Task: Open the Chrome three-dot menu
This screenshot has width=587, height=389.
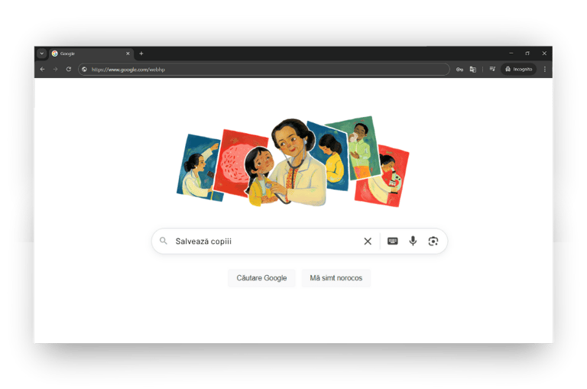Action: 545,70
